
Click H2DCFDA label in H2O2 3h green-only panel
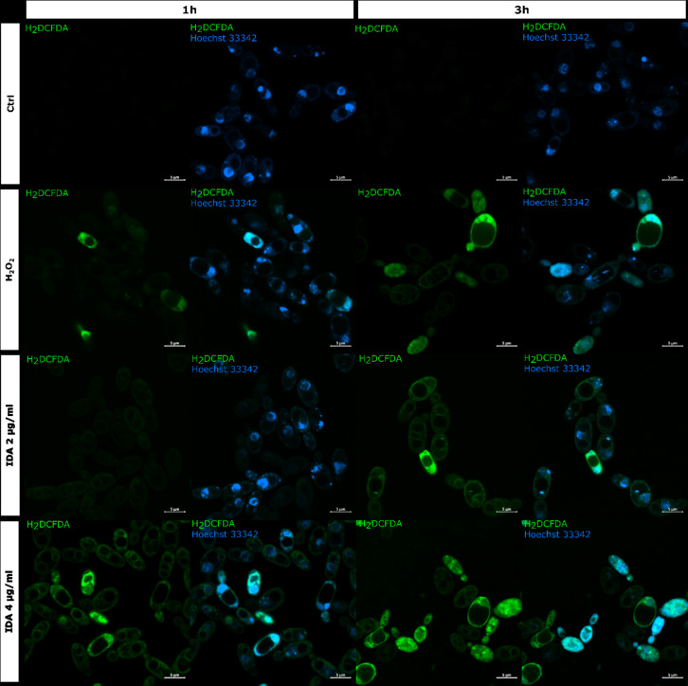point(379,192)
